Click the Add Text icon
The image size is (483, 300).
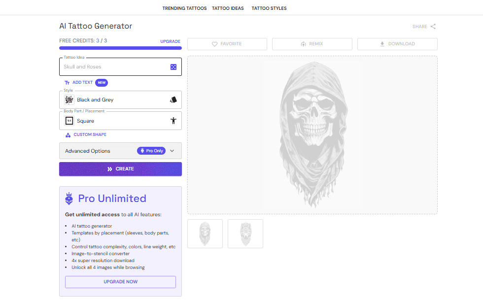68,83
